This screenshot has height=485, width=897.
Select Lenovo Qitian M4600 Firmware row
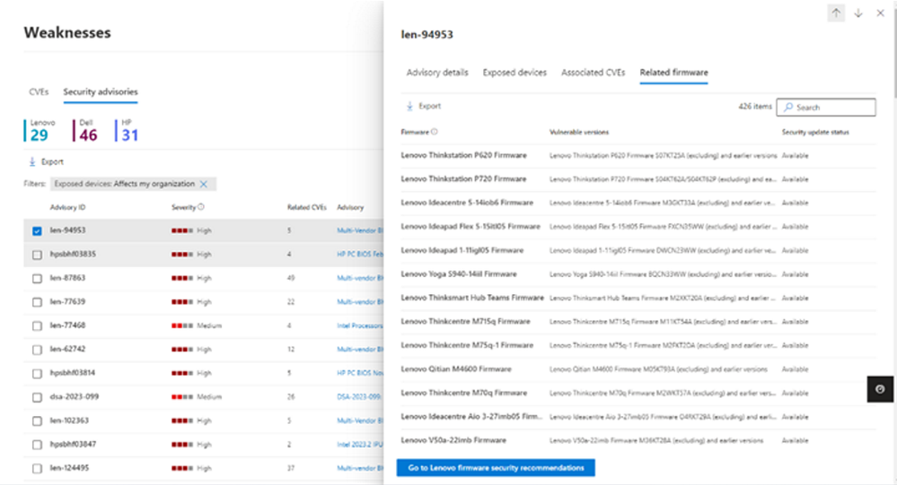638,369
